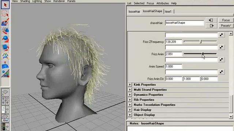Activate the Rotate tool sphere icon
The image size is (234, 131).
tap(5, 39)
